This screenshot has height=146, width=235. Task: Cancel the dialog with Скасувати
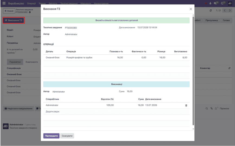pos(67,136)
